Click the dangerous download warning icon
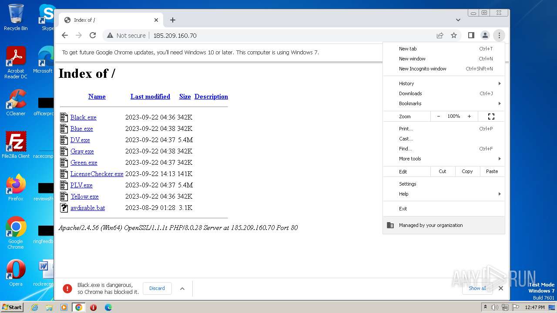 click(67, 288)
